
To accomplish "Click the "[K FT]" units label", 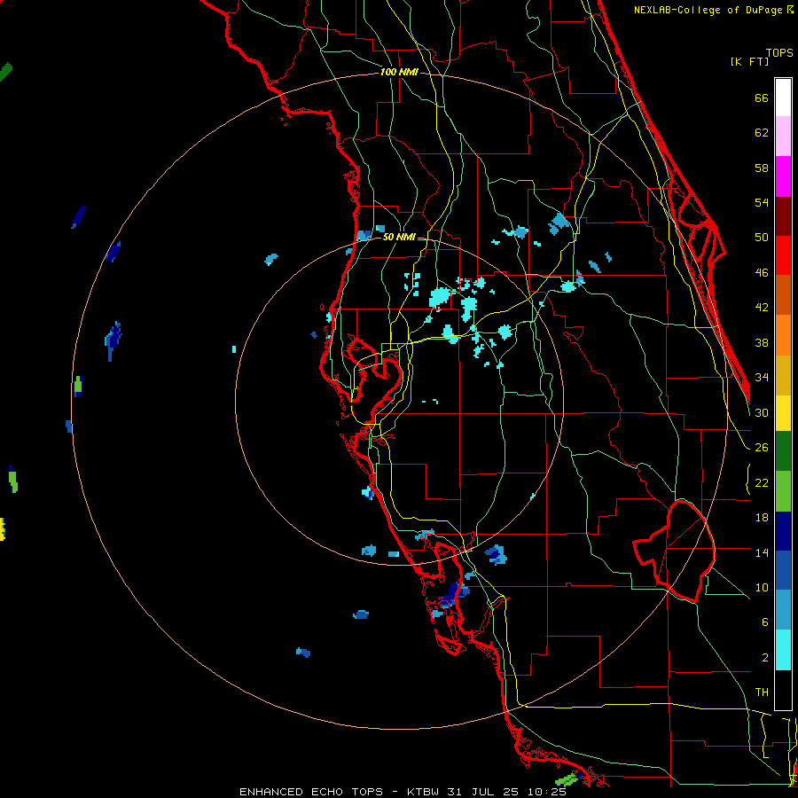I will click(x=749, y=61).
